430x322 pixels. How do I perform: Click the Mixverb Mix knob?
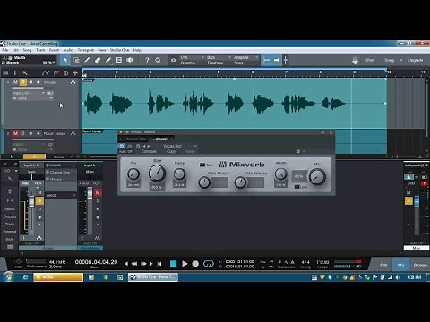point(317,176)
